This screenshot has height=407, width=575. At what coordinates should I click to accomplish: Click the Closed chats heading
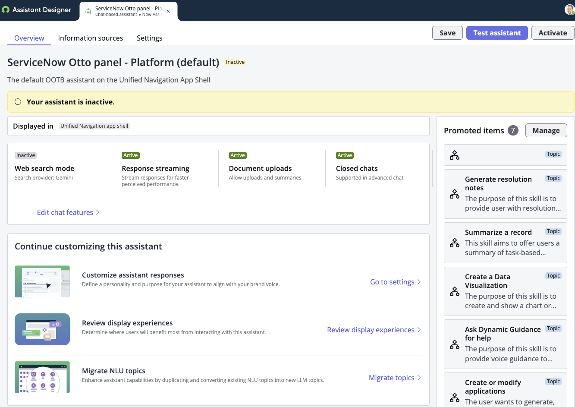coord(357,168)
